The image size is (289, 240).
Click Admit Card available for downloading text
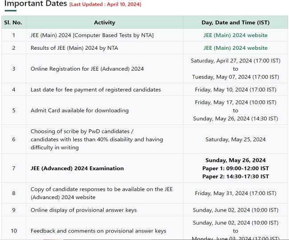(80, 110)
